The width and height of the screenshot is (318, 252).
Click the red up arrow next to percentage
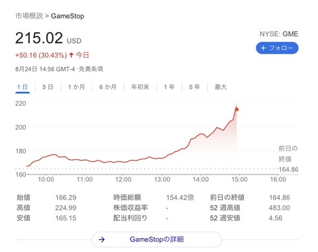pos(71,55)
